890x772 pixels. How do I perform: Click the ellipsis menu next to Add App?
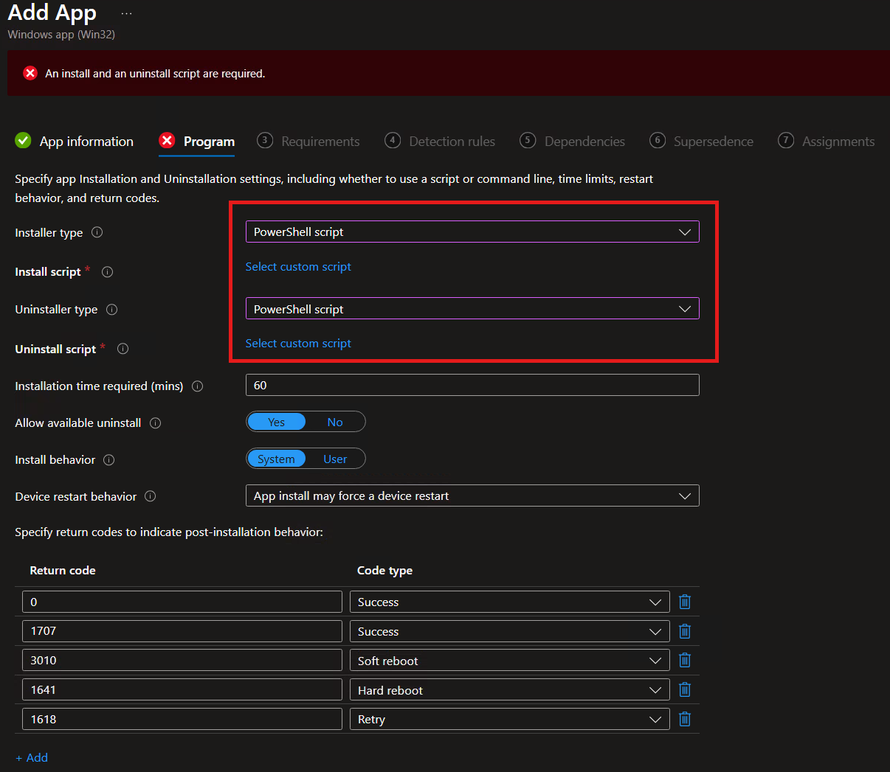(126, 13)
